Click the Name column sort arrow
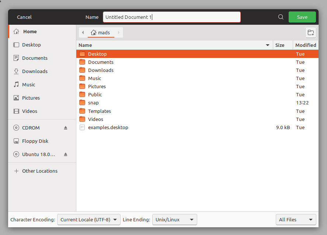This screenshot has width=327, height=235. 268,45
